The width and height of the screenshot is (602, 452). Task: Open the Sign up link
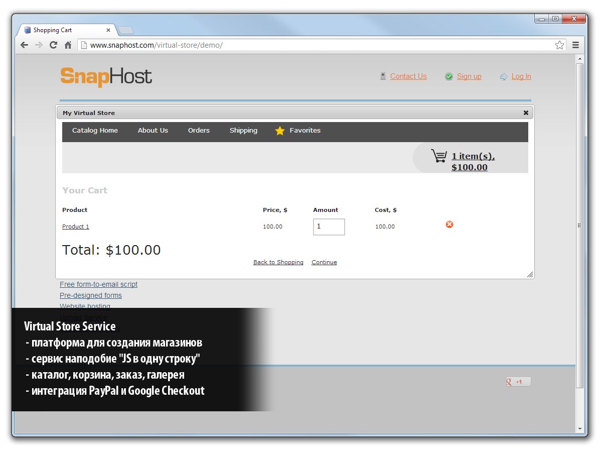(469, 76)
